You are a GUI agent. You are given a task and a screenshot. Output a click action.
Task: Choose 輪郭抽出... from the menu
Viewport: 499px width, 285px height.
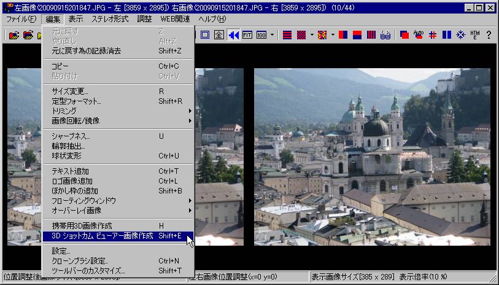[x=118, y=146]
